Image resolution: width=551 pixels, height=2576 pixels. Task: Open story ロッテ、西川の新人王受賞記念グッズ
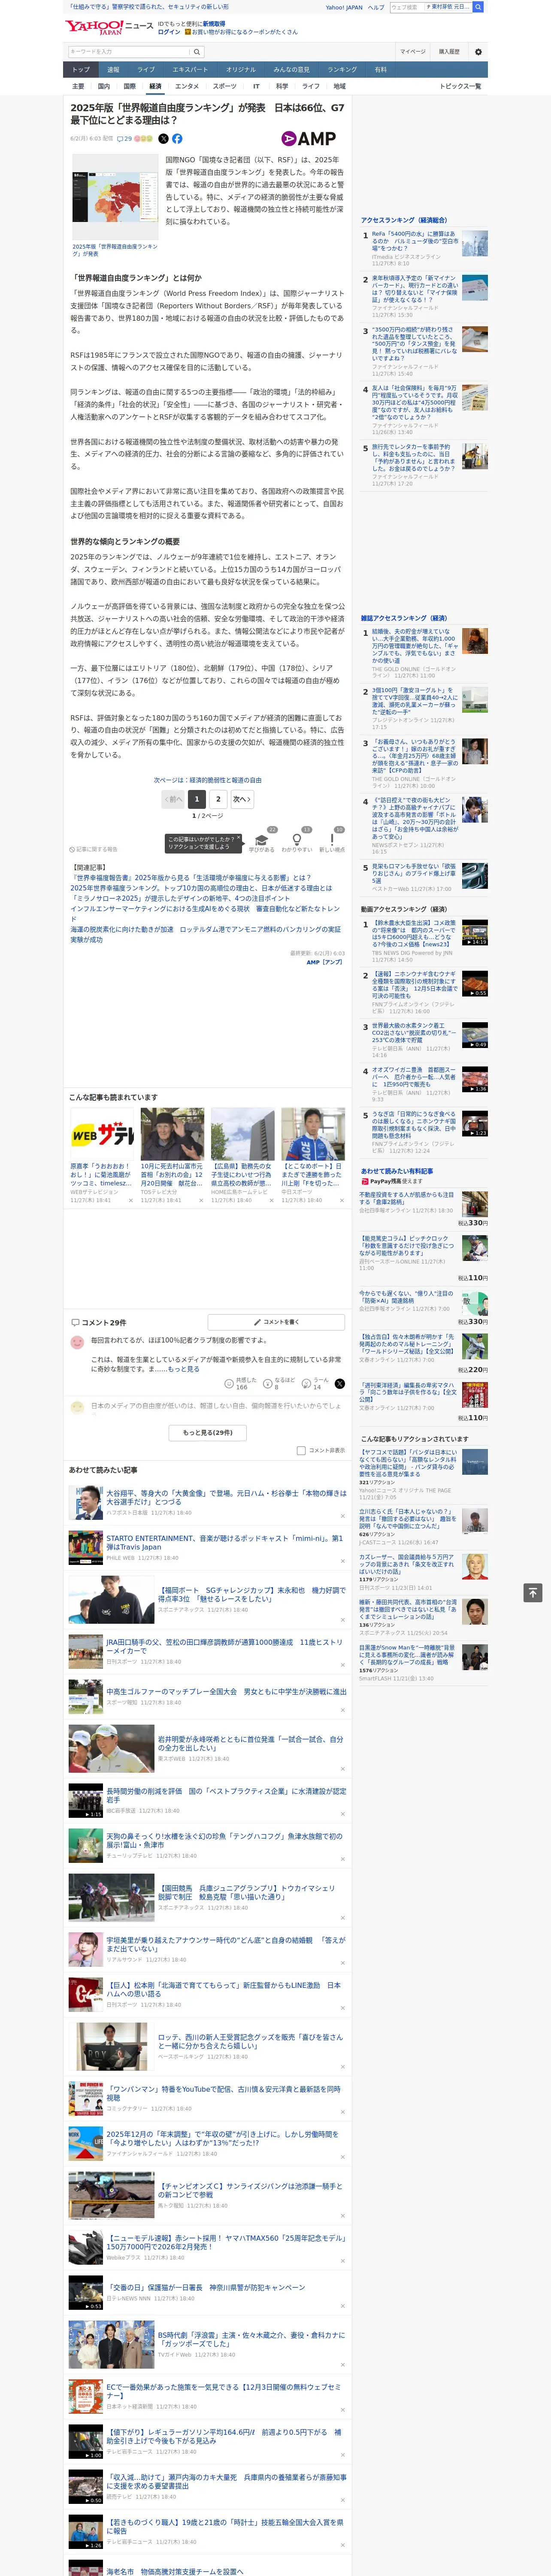pyautogui.click(x=250, y=2040)
